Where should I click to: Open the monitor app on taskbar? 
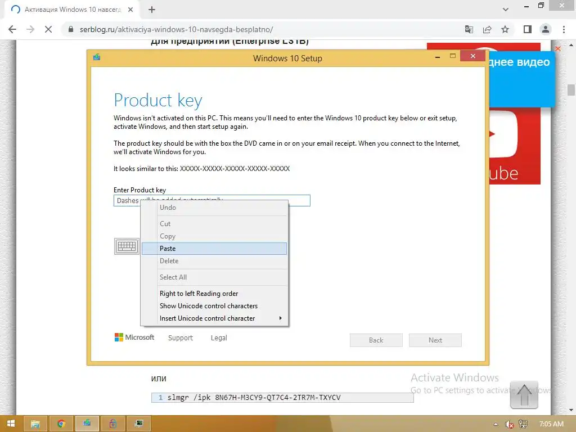pyautogui.click(x=139, y=424)
